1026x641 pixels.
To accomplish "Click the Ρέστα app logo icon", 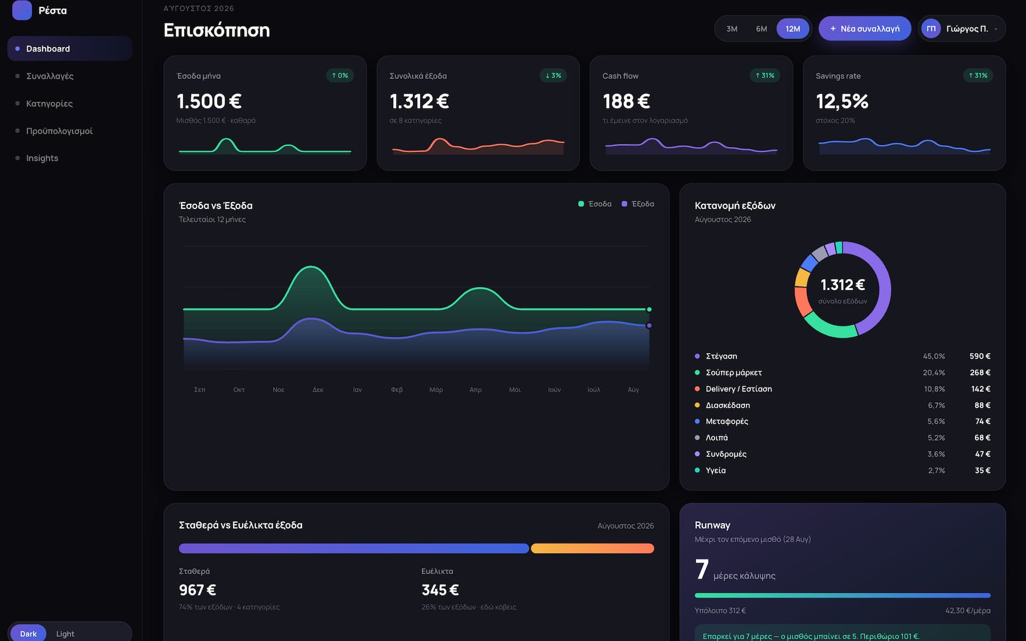I will tap(22, 10).
